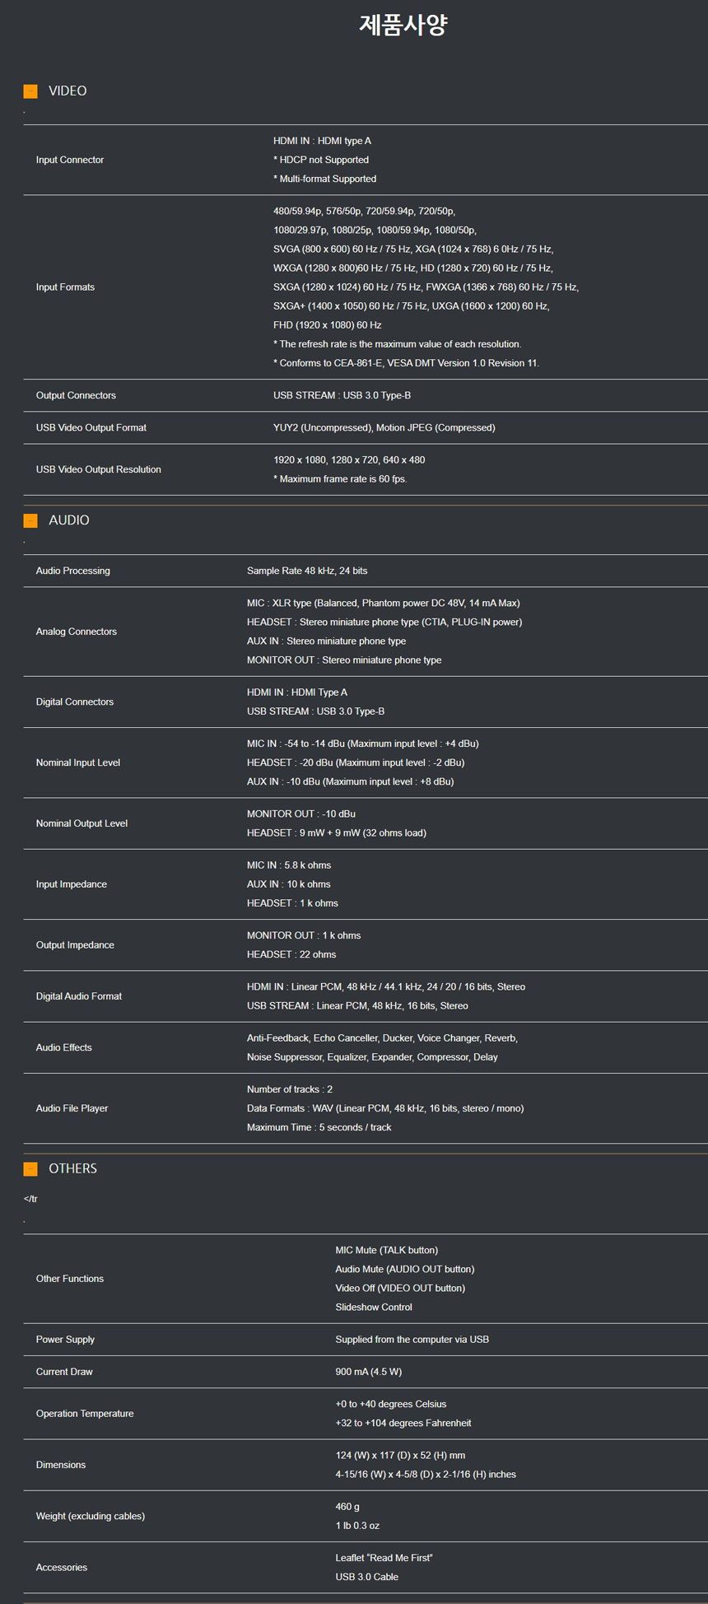Collapse the VIDEO section heading
708x1604 pixels.
(68, 91)
